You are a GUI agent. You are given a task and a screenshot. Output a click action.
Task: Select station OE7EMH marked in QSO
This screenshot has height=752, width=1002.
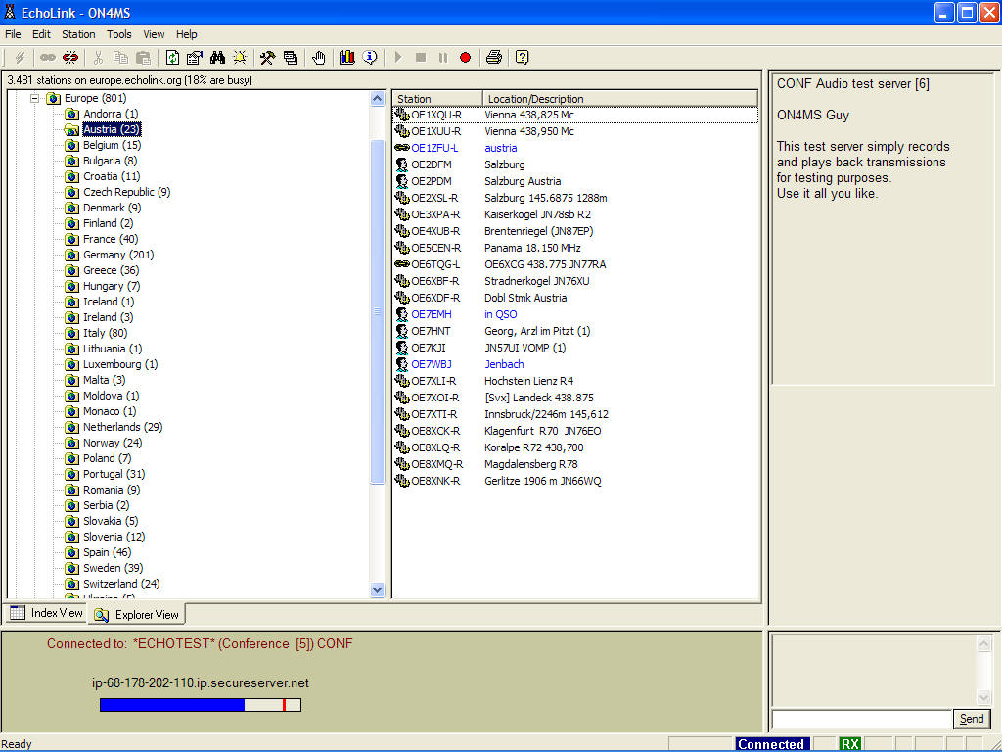pos(432,314)
